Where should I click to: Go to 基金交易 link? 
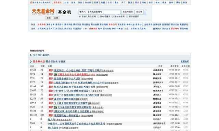(x=166, y=29)
